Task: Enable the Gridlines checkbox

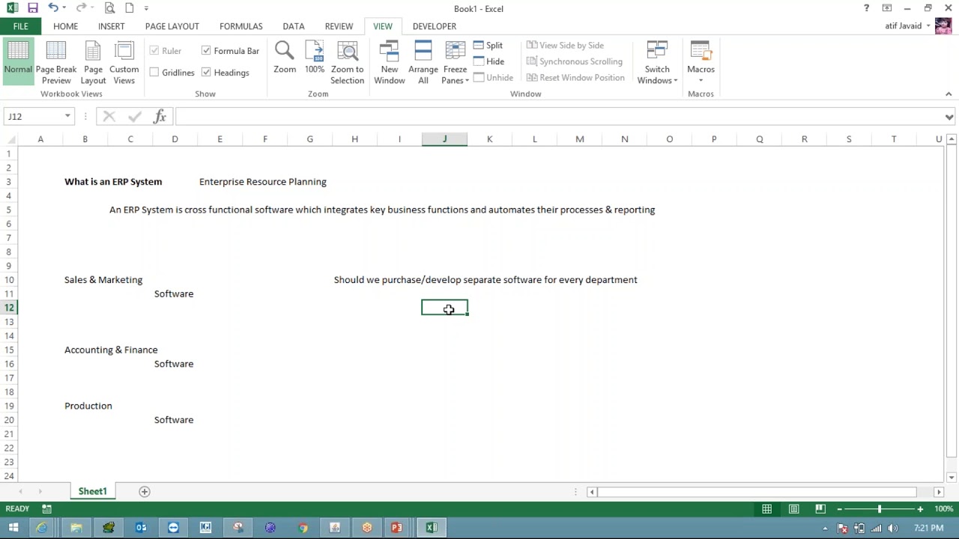Action: (x=154, y=73)
